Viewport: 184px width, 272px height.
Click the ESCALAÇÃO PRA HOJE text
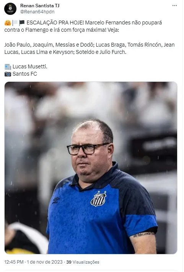55,23
